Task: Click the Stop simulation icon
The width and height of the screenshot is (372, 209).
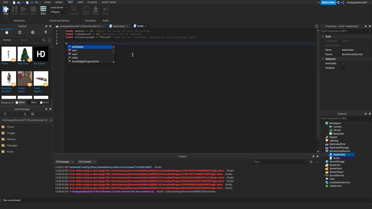Action: click(x=33, y=10)
